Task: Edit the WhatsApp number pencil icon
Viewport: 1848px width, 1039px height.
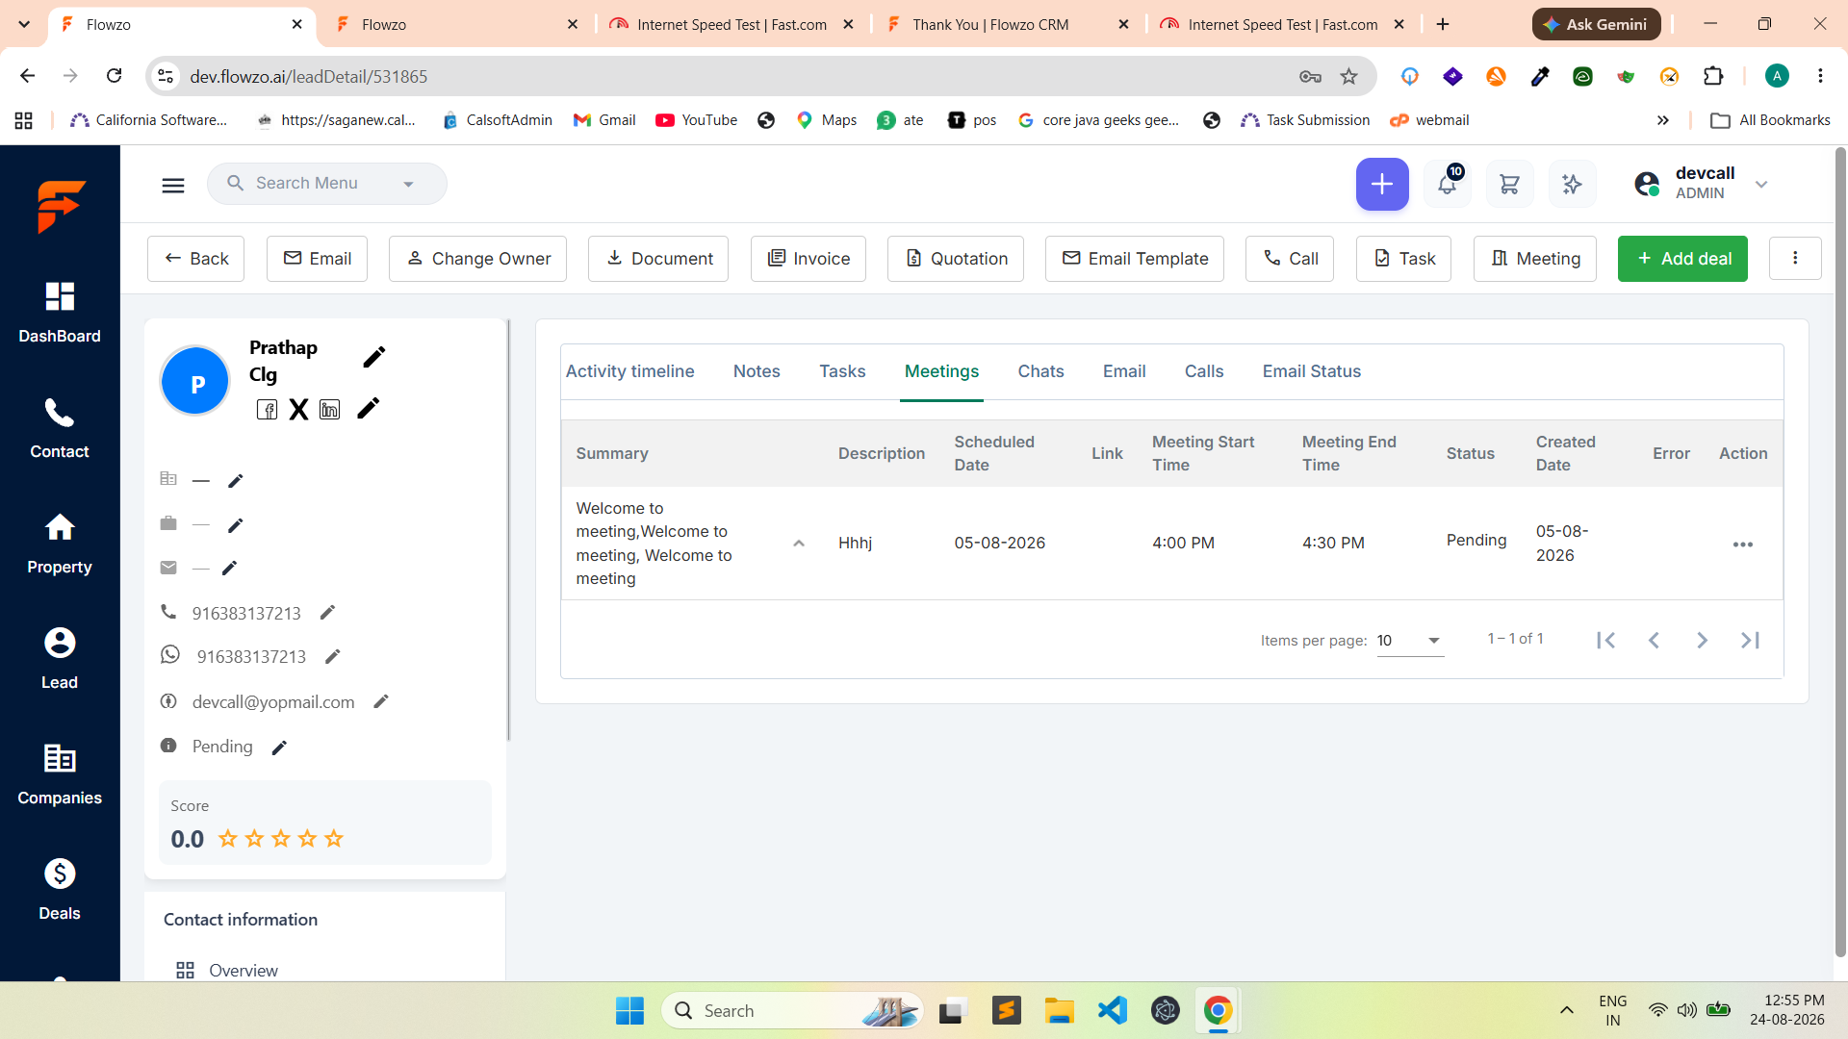Action: (333, 656)
